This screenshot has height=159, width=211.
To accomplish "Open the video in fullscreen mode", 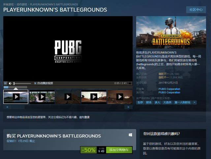I will point(130,83).
